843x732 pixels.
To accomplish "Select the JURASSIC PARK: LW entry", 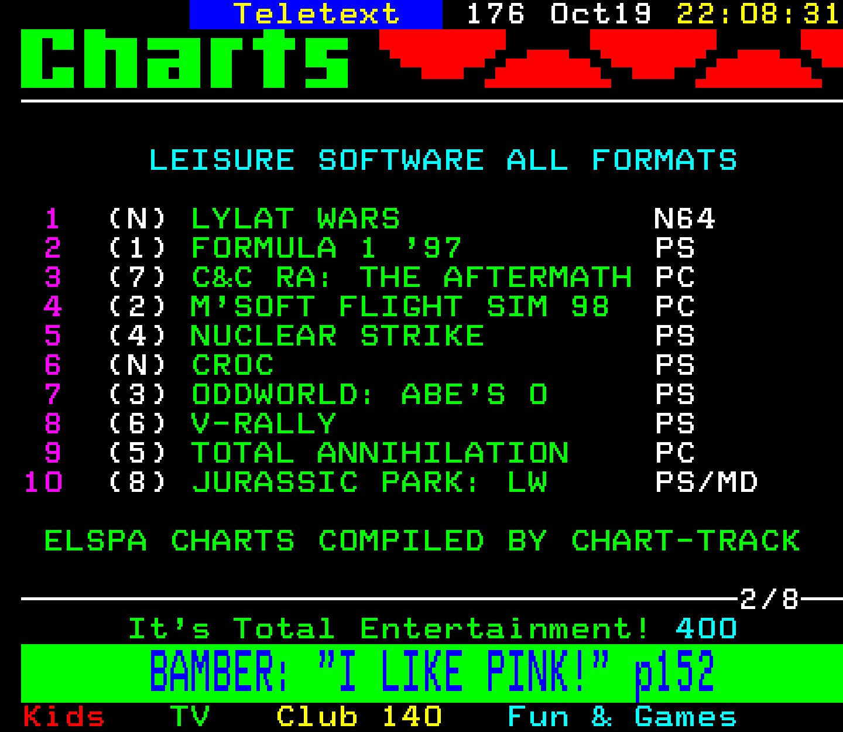I will click(369, 483).
